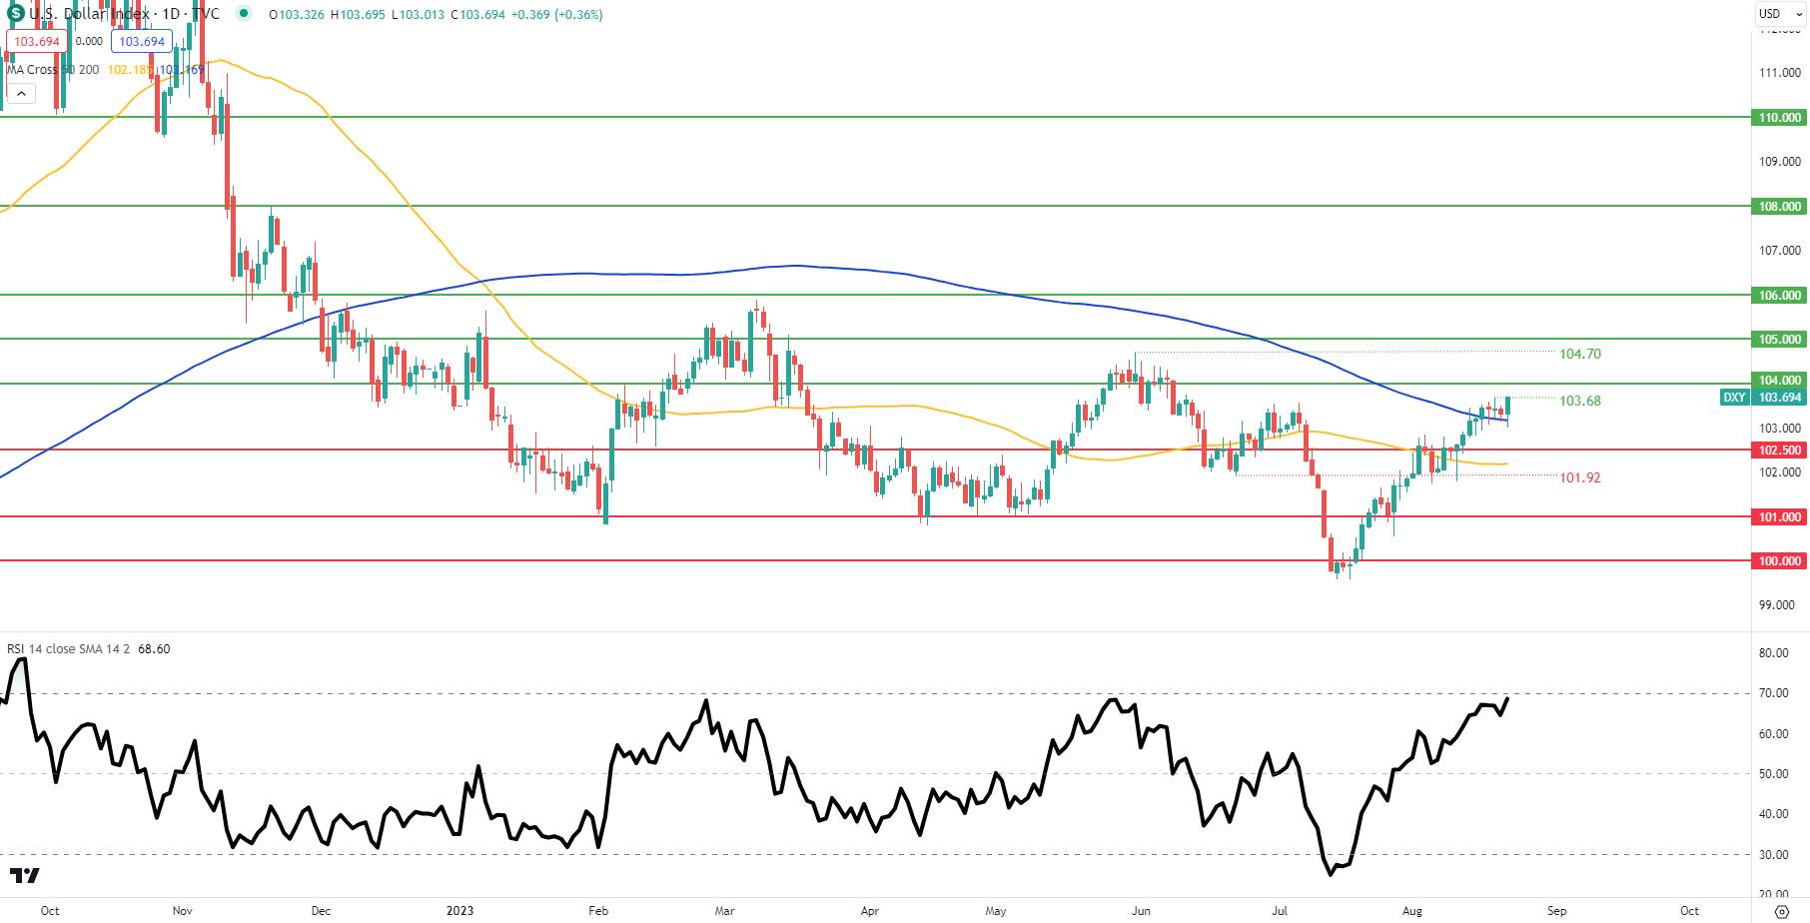Click the 103.694 current price label on axis
This screenshot has width=1810, height=923.
coord(1780,398)
